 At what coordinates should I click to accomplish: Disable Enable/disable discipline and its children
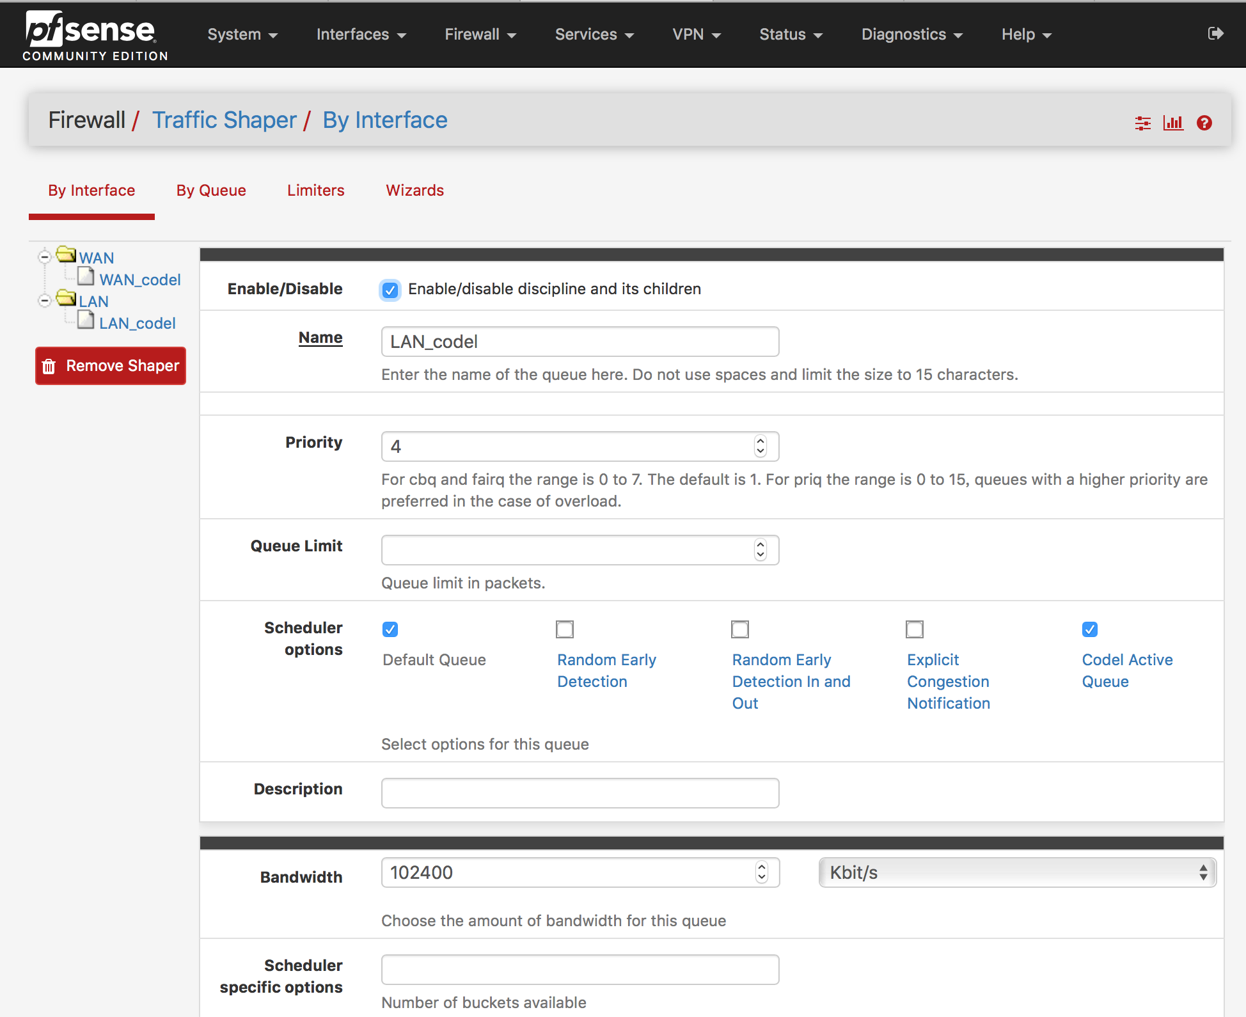tap(390, 290)
